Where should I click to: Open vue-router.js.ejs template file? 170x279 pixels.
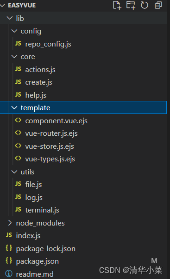(x=51, y=133)
